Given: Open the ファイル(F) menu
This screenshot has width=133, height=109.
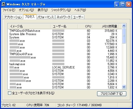Looking at the screenshot, I should tap(9, 10).
